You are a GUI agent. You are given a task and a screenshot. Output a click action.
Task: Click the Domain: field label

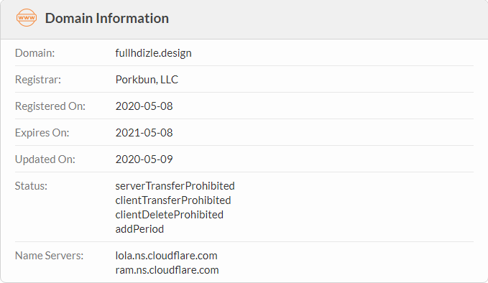[x=34, y=53]
